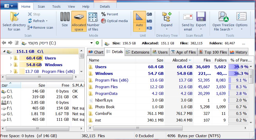256x140 pixels.
Task: Sort by Folders column header
Action: 220,60
